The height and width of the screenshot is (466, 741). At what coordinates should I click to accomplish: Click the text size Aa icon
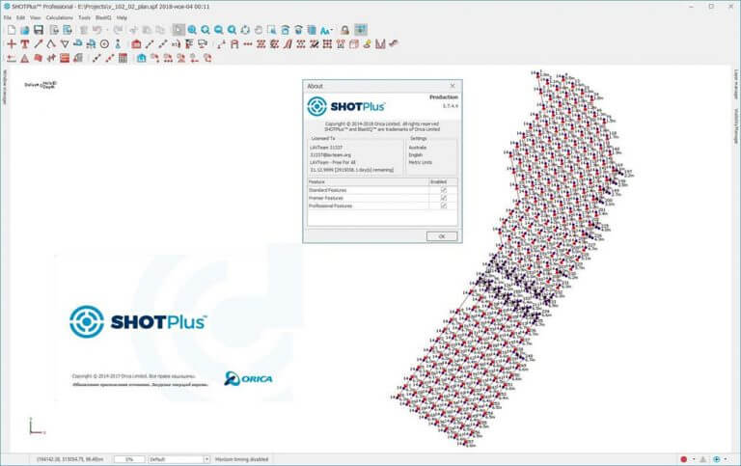pos(325,30)
